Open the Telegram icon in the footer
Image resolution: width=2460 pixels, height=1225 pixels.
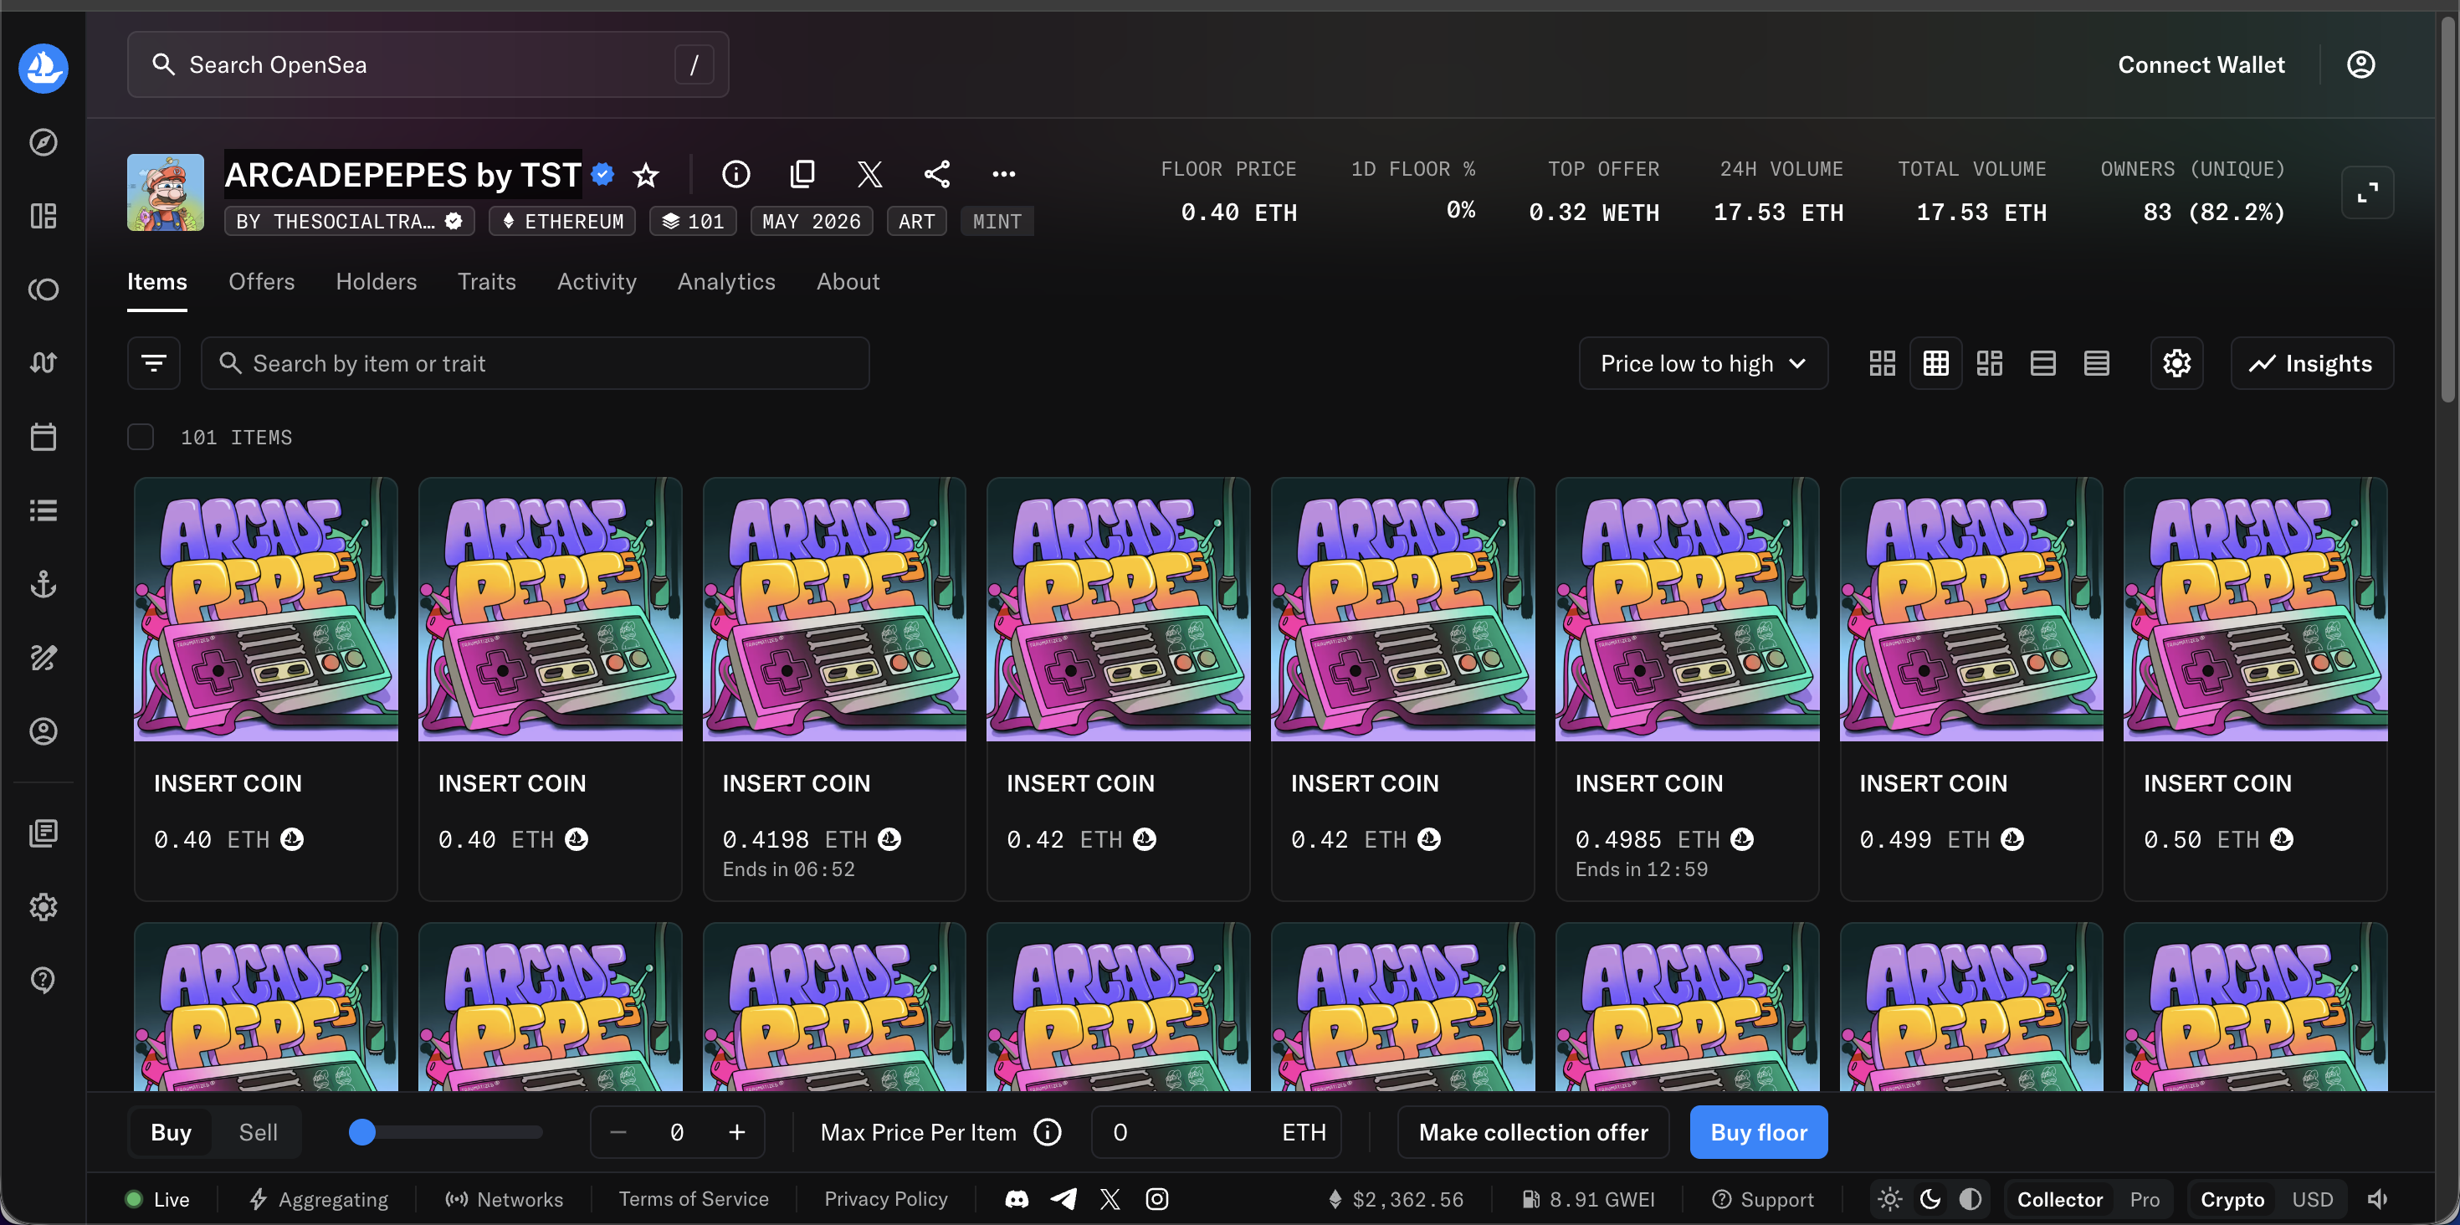point(1063,1198)
